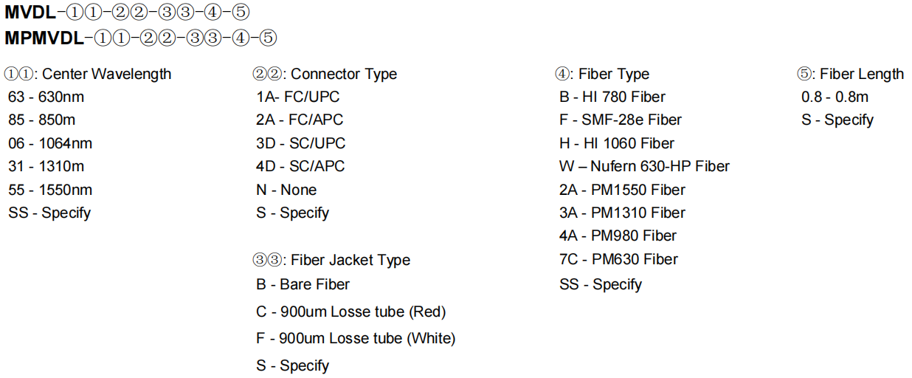Select the F - SMF-28e Fiber entry
Screen dimensions: 912x378
click(x=620, y=120)
